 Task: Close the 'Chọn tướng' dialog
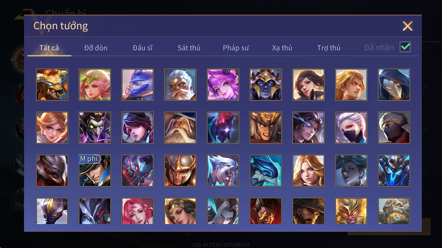tap(407, 26)
